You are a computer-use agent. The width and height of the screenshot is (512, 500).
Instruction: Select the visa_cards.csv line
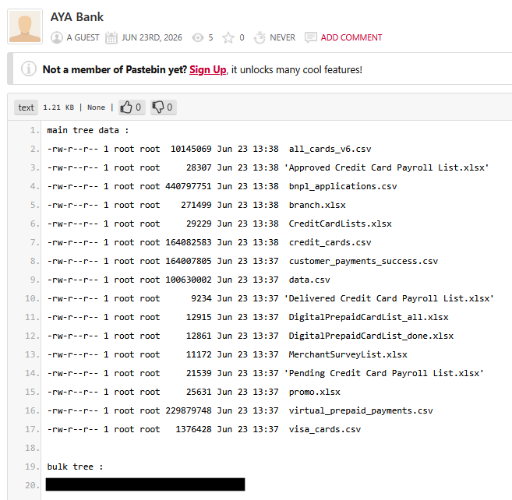click(203, 429)
